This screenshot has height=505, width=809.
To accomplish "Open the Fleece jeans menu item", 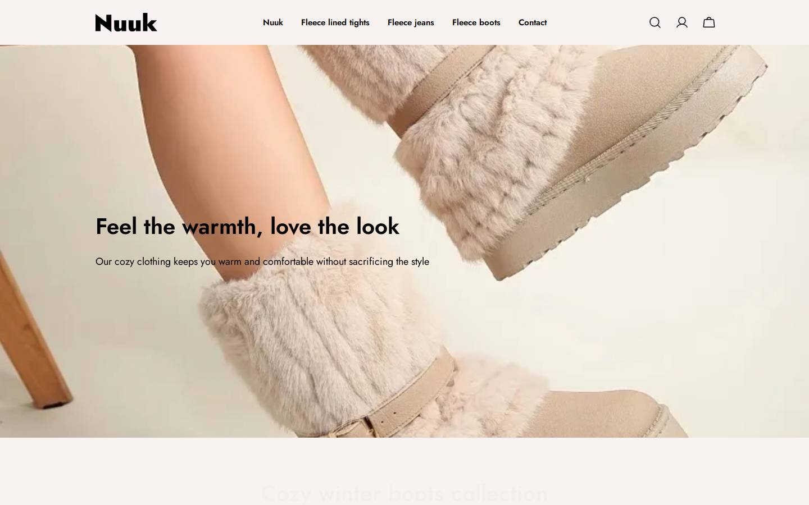I will tap(411, 22).
